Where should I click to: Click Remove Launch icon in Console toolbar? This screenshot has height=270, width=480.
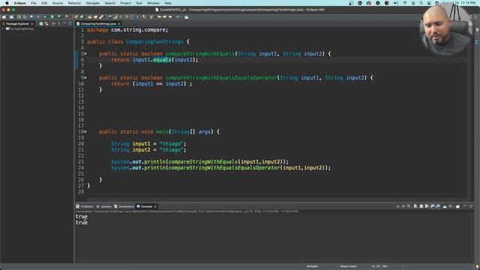tap(403, 206)
